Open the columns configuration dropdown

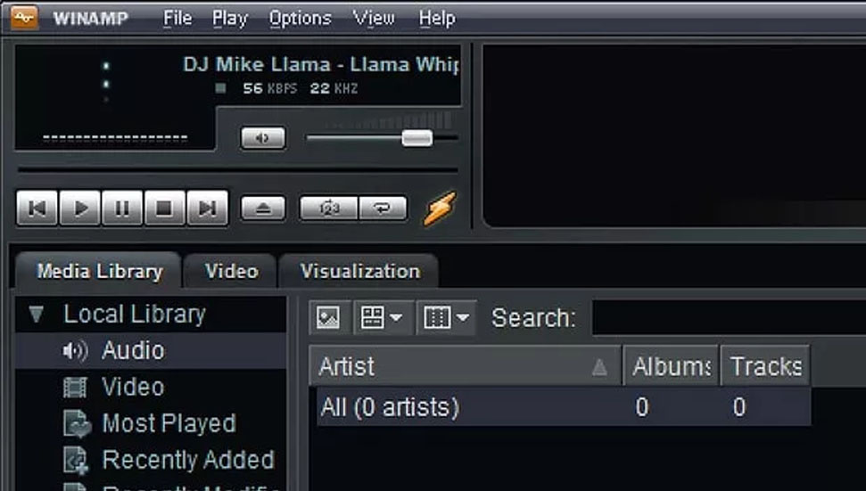(446, 318)
